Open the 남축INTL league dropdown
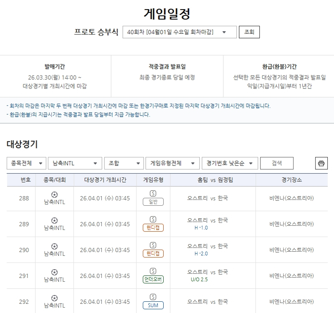 click(x=75, y=163)
